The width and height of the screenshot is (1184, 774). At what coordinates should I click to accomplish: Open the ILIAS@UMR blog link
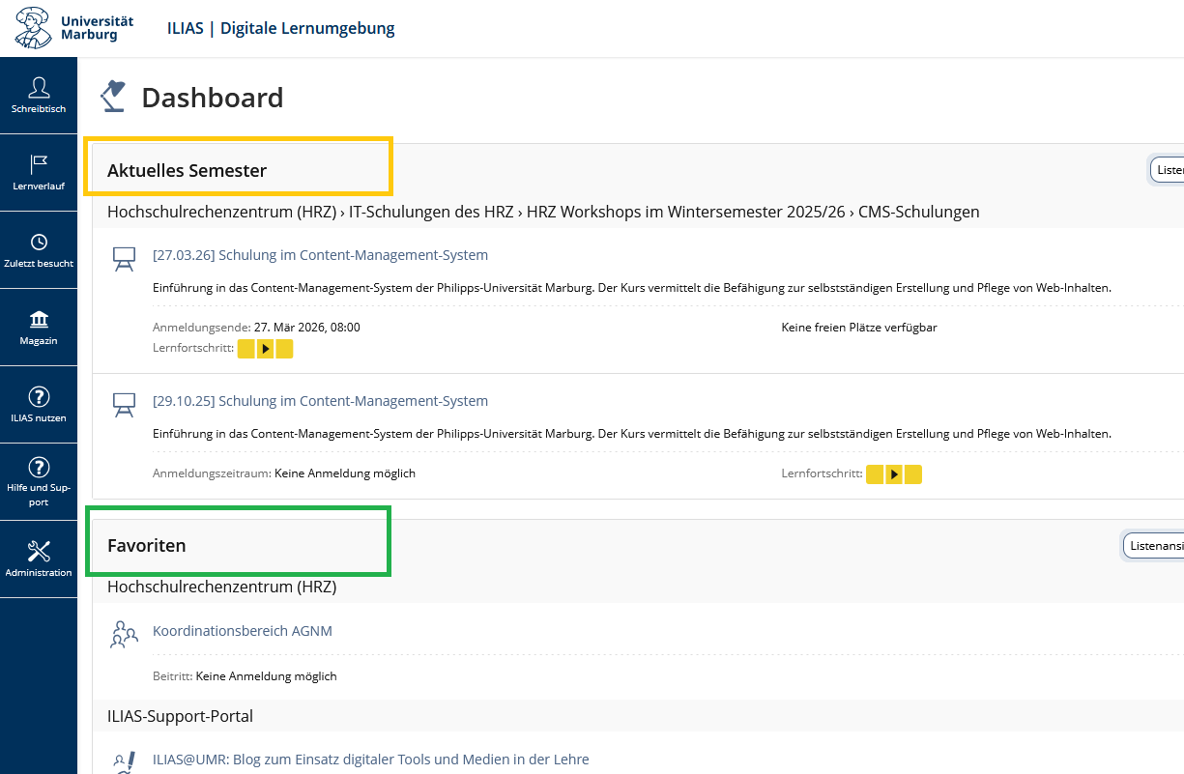(370, 760)
